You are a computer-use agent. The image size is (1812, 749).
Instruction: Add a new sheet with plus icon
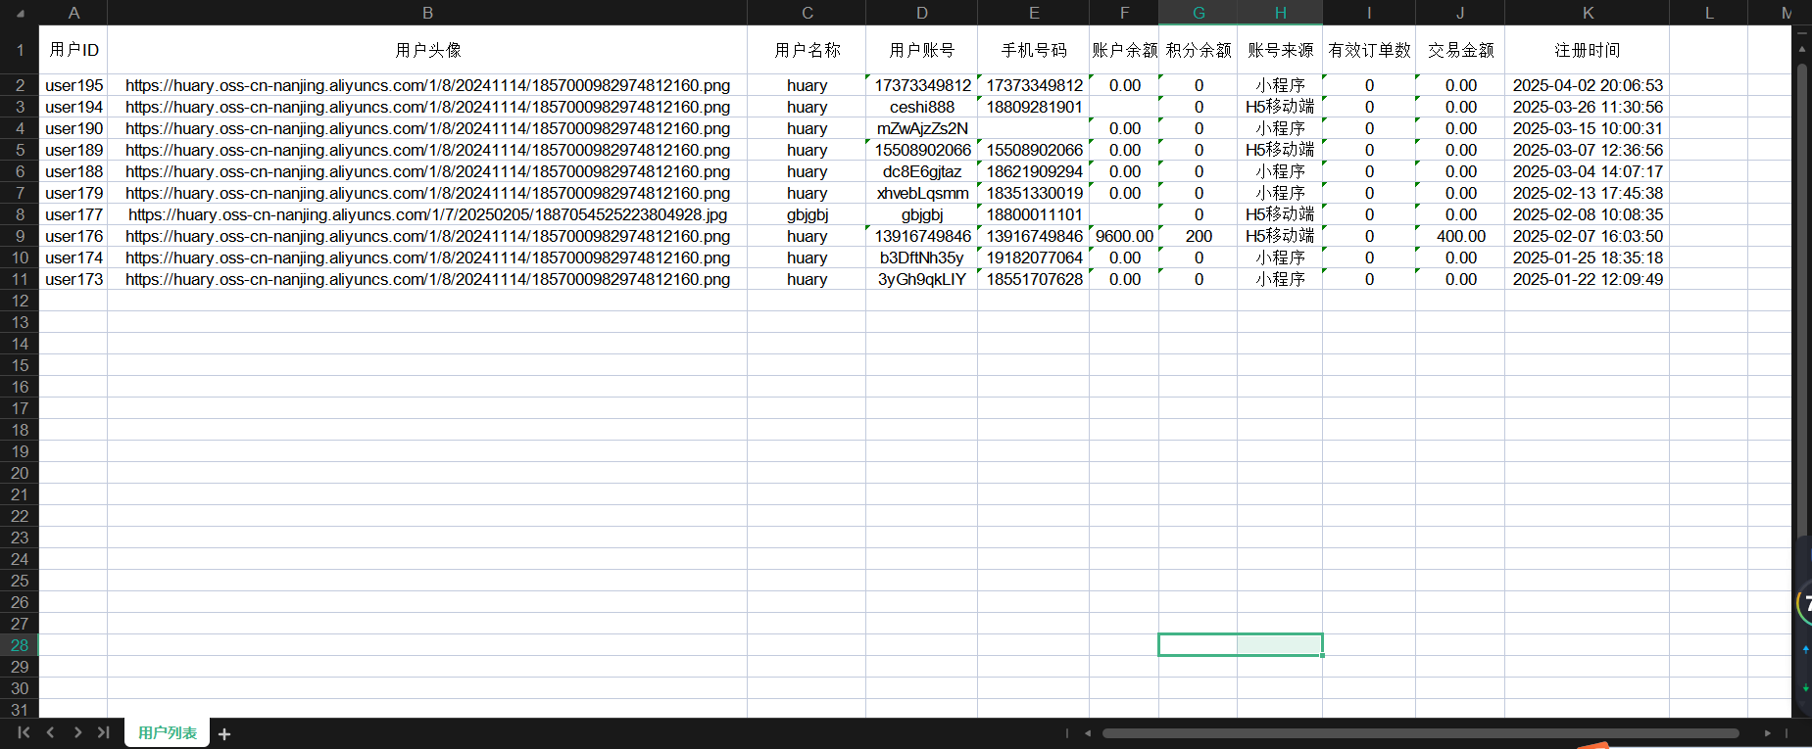224,734
